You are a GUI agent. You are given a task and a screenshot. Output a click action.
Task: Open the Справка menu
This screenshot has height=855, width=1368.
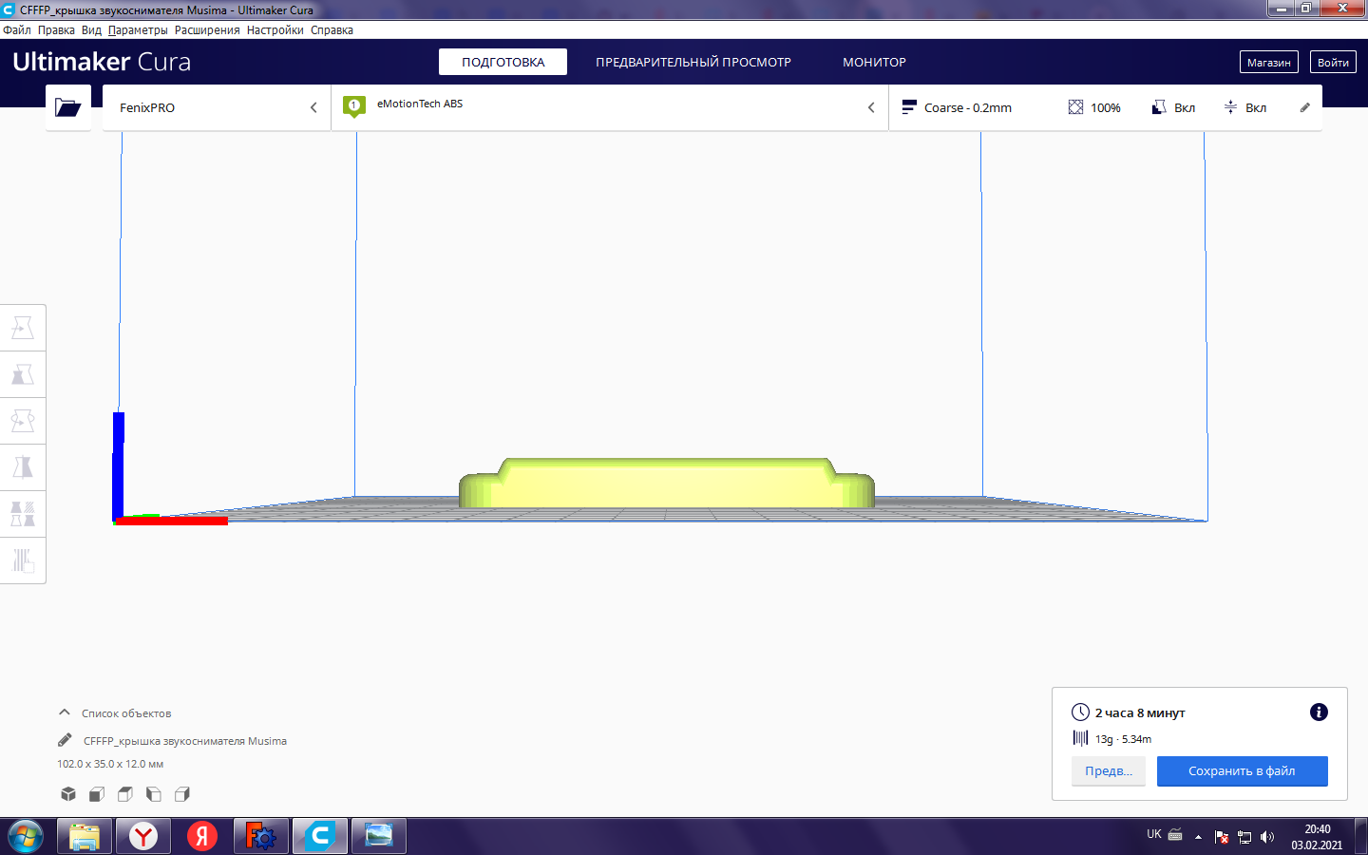pyautogui.click(x=332, y=30)
